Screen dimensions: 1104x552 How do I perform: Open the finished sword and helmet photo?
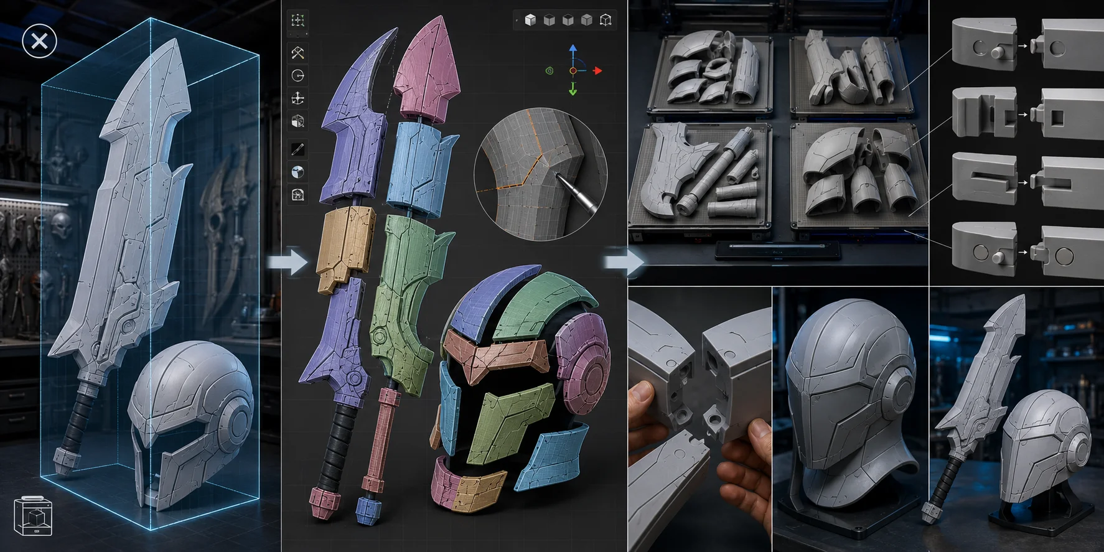[x=1017, y=419]
